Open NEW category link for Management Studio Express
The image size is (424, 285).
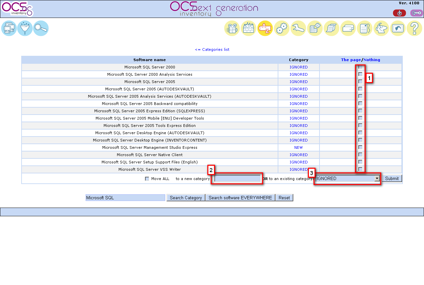(299, 147)
